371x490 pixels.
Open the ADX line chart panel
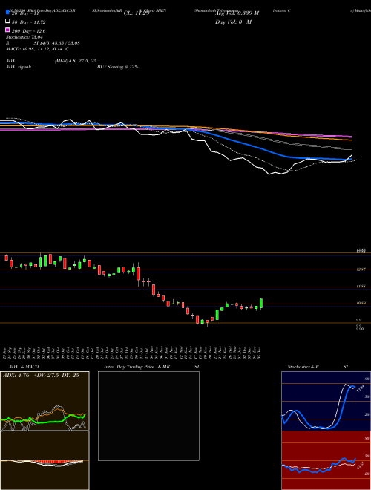point(45,401)
